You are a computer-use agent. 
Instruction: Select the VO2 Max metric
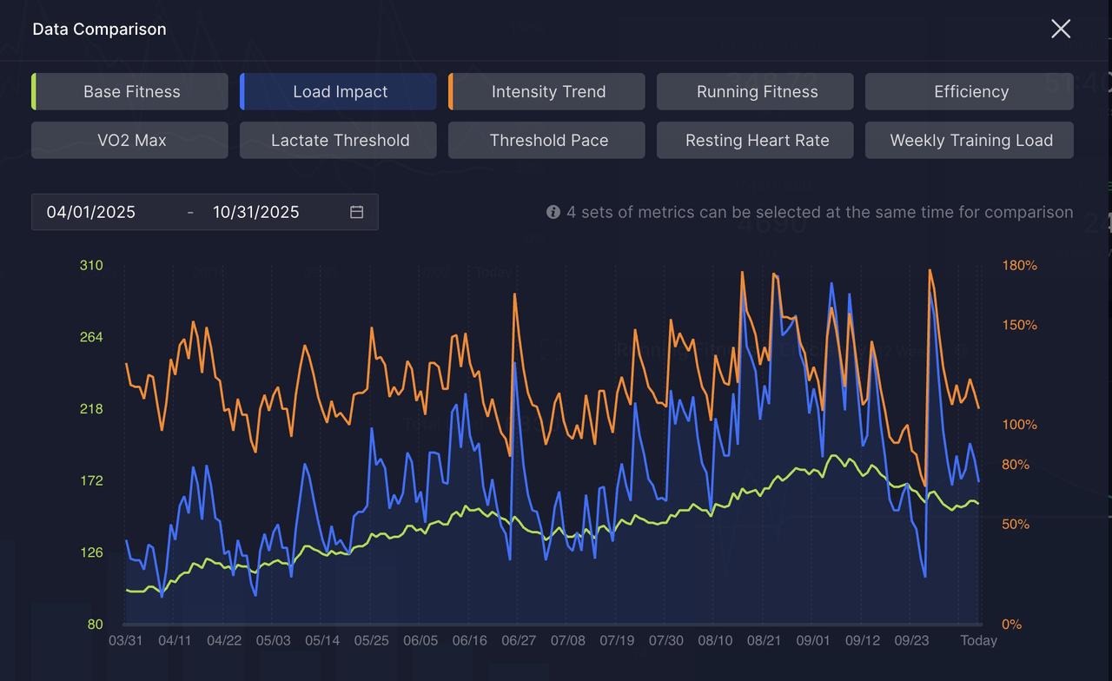(130, 140)
